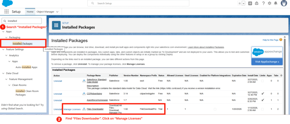Click download icon beside Files Downloader
The image size is (290, 124).
coord(84,109)
